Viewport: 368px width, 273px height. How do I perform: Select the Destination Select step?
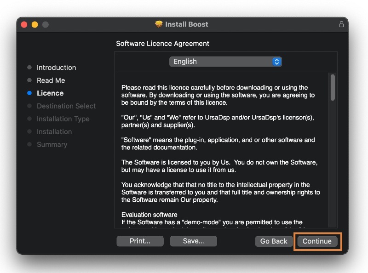click(x=66, y=106)
